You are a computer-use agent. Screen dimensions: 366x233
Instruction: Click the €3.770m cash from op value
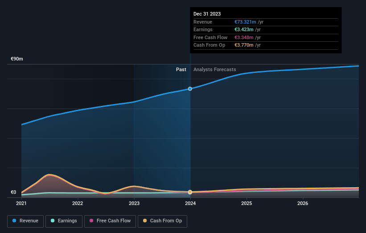coord(244,45)
